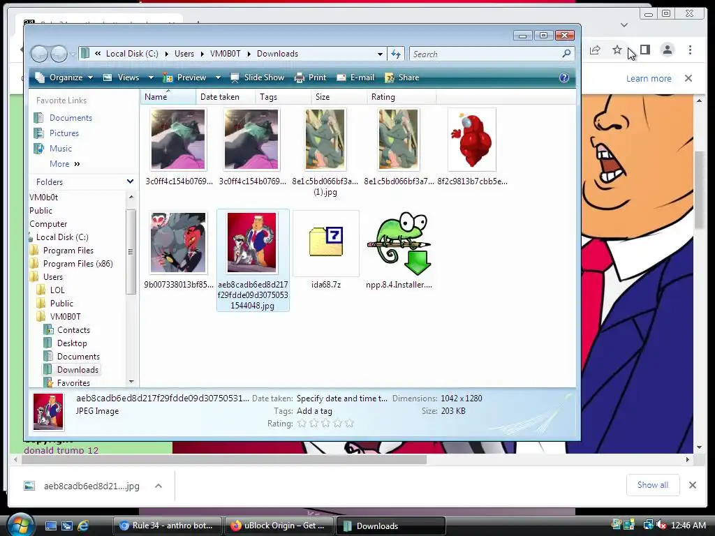The image size is (715, 536).
Task: Click Chrome's bookmark star icon
Action: click(617, 50)
